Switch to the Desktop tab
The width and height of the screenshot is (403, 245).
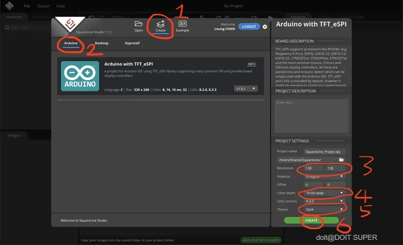[102, 43]
